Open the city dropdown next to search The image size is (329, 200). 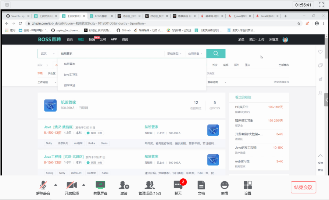(x=48, y=54)
